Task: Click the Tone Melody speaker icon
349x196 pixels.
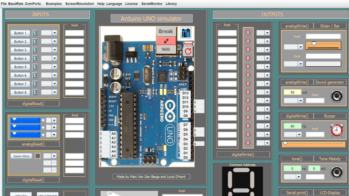Action: click(337, 172)
